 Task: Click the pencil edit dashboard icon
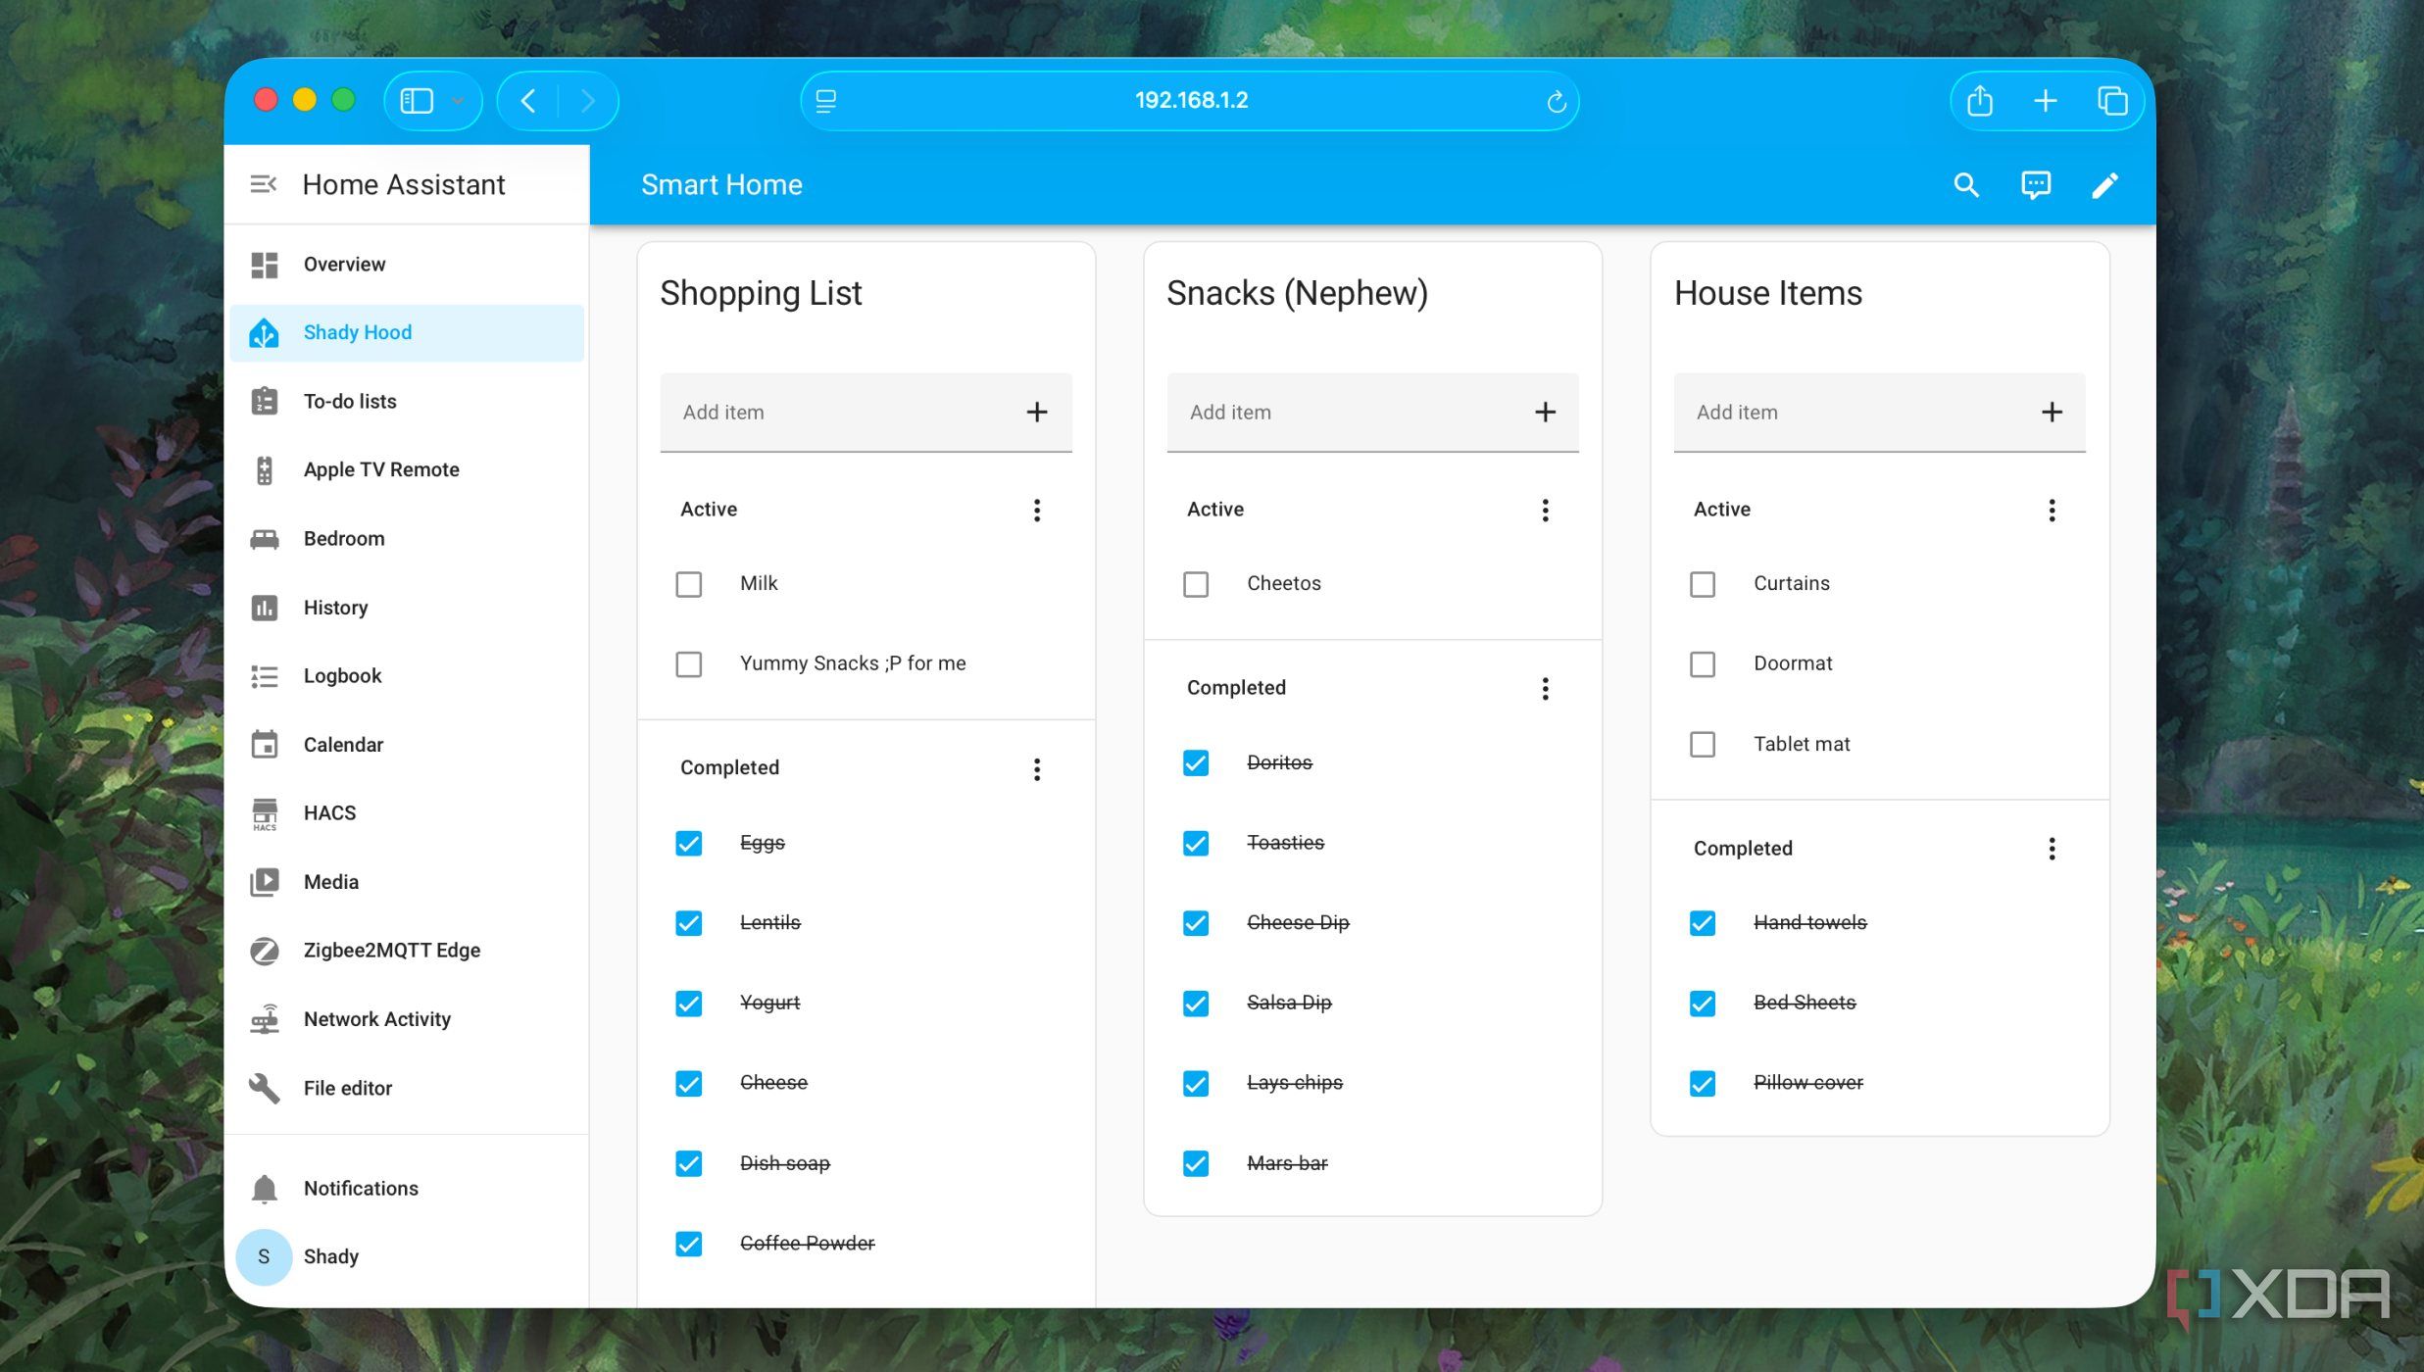coord(2104,185)
